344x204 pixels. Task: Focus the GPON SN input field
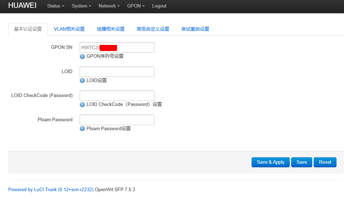tap(117, 47)
